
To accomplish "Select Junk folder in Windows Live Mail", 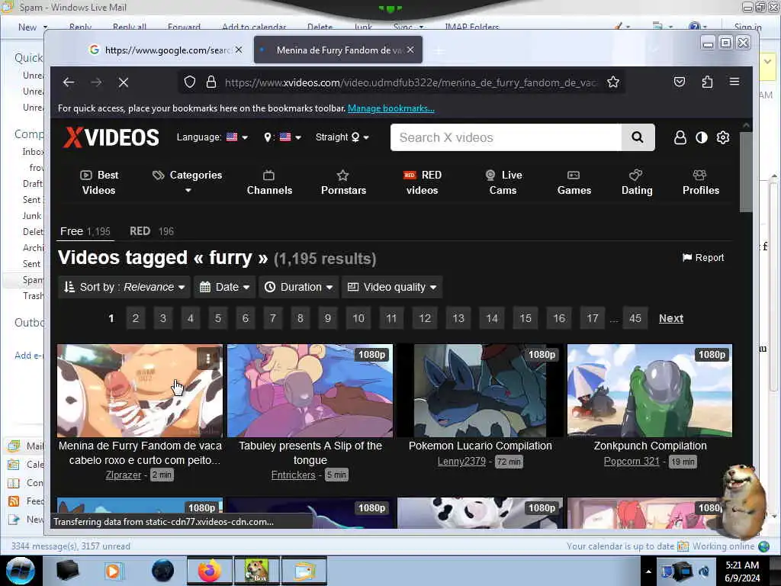I will coord(31,216).
